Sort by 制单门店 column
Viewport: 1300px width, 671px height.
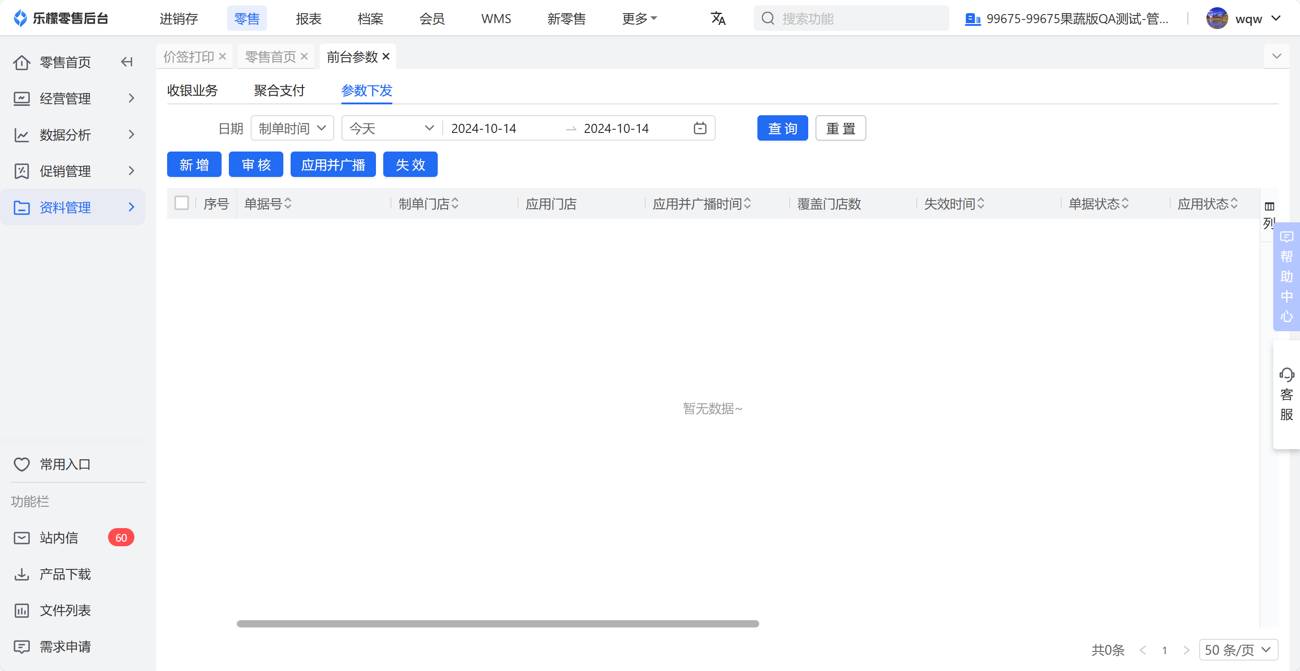point(455,204)
